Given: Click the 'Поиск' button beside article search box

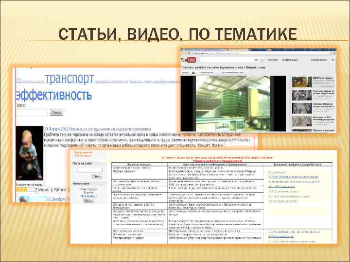Looking at the screenshot, I should pos(56,113).
